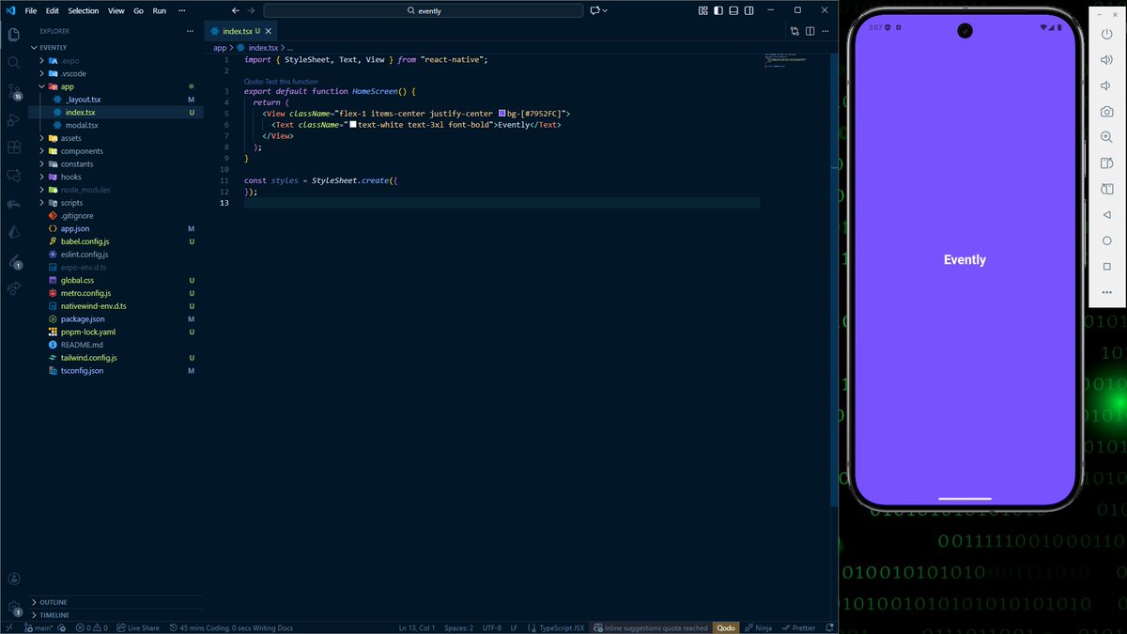
Task: Expand the .expo folder
Action: [70, 60]
